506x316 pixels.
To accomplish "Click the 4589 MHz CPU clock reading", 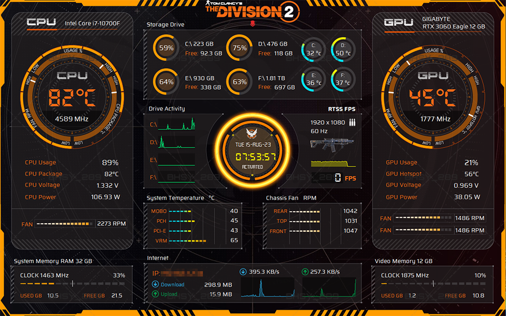I will (x=72, y=119).
